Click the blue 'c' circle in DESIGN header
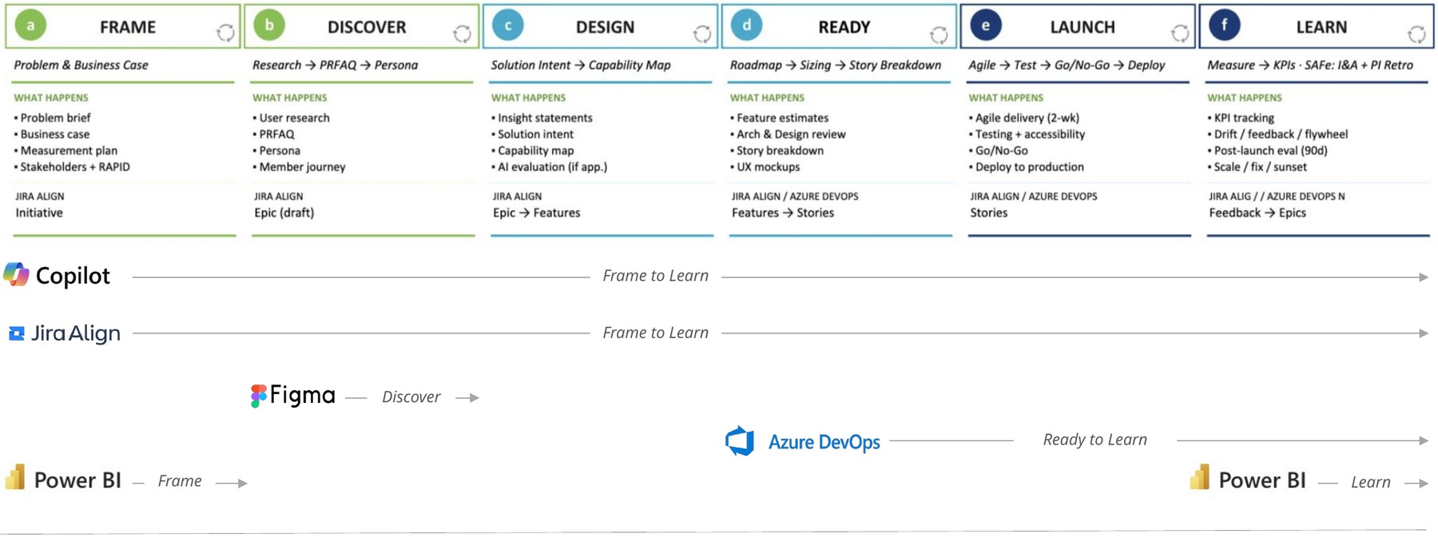Image resolution: width=1438 pixels, height=538 pixels. pyautogui.click(x=508, y=26)
